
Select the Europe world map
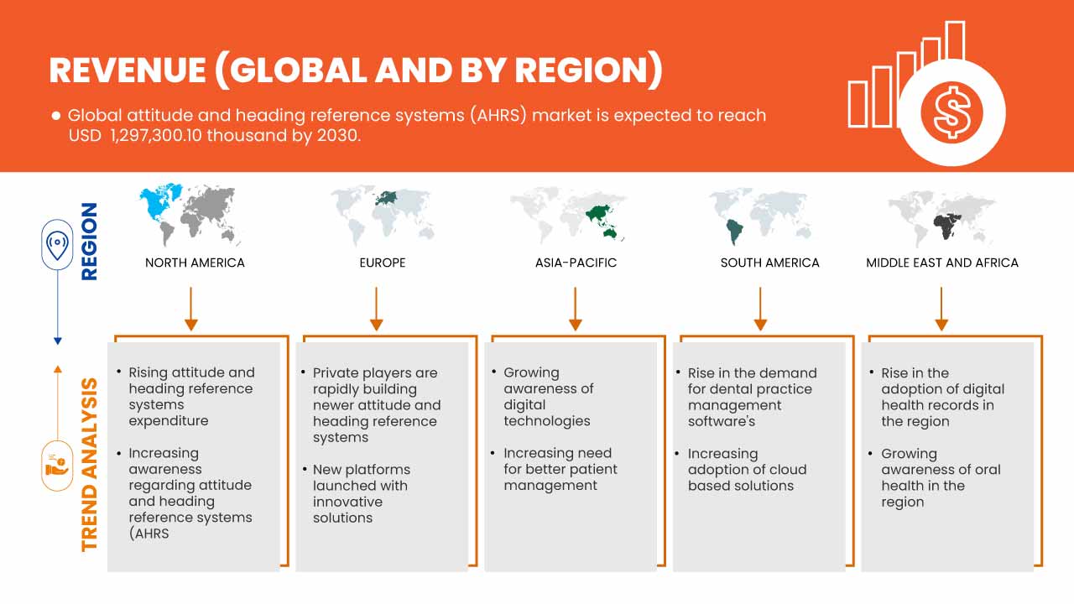click(382, 214)
